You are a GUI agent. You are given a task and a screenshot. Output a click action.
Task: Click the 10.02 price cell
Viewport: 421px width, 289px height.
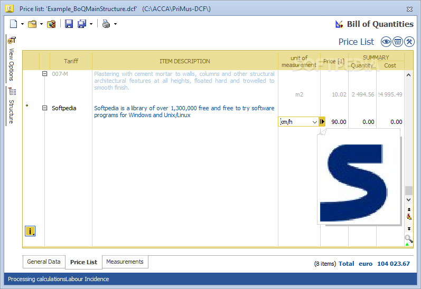click(339, 94)
